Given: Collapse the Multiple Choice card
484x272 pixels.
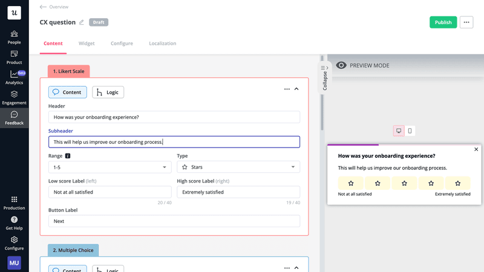Looking at the screenshot, I should point(296,268).
